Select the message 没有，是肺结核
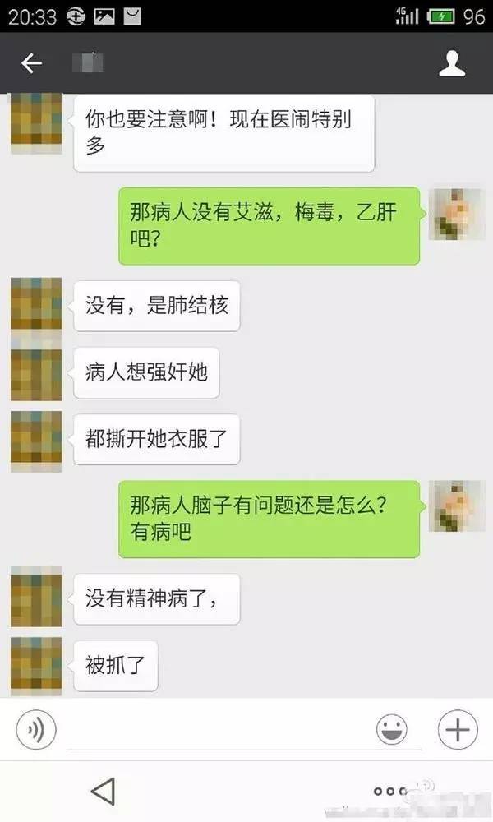The height and width of the screenshot is (822, 493). pyautogui.click(x=157, y=306)
